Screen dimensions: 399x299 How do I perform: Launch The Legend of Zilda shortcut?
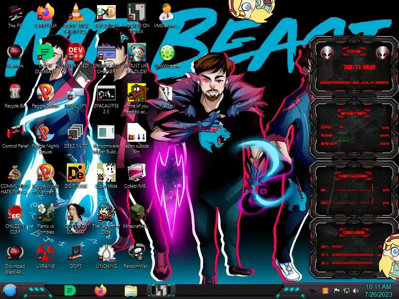106,219
